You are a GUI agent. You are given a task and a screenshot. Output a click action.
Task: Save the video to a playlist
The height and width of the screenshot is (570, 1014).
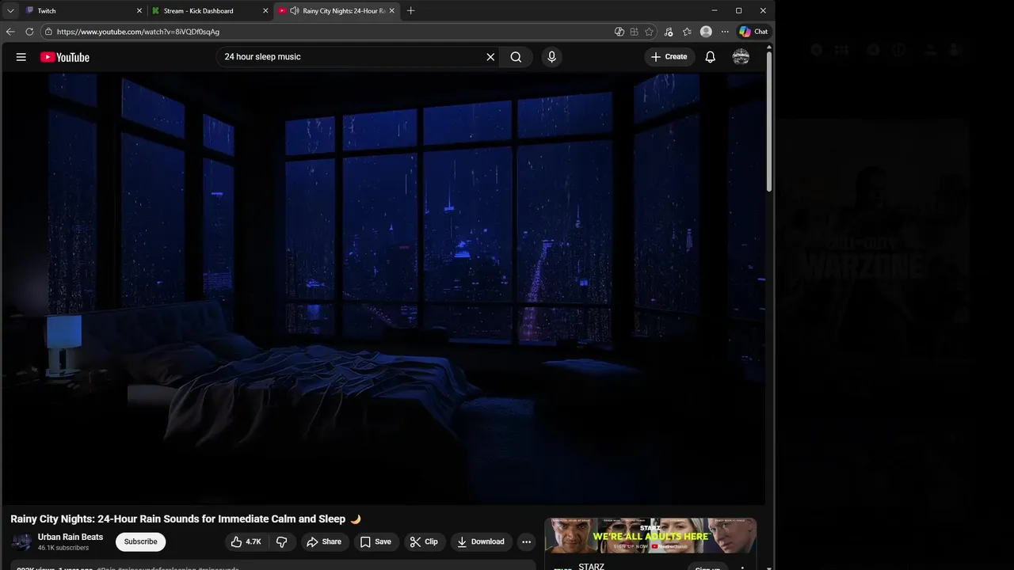click(x=375, y=541)
